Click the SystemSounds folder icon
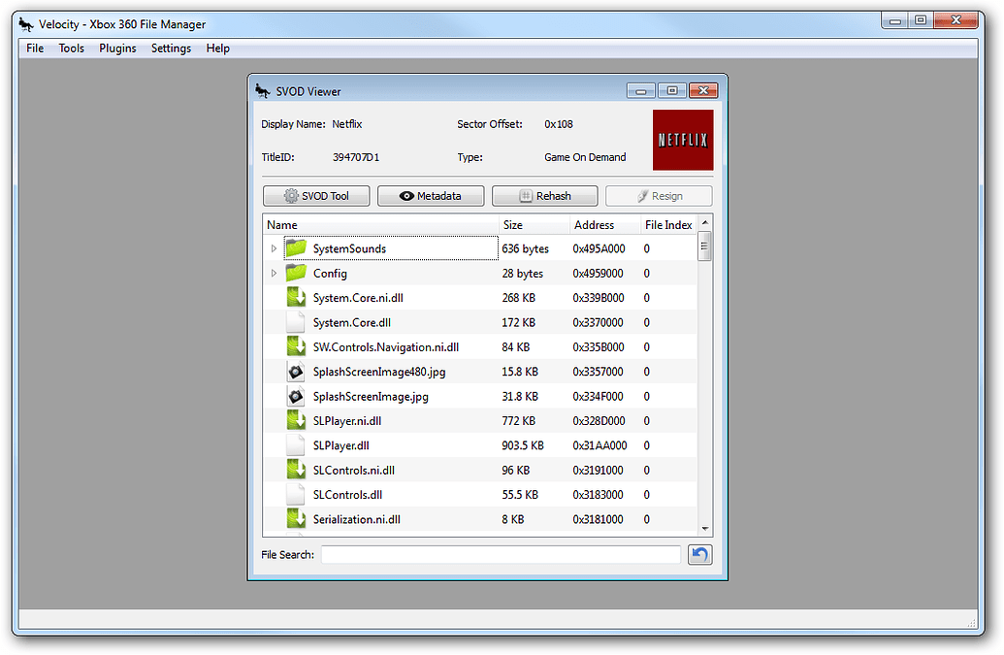1004x655 pixels. (295, 248)
